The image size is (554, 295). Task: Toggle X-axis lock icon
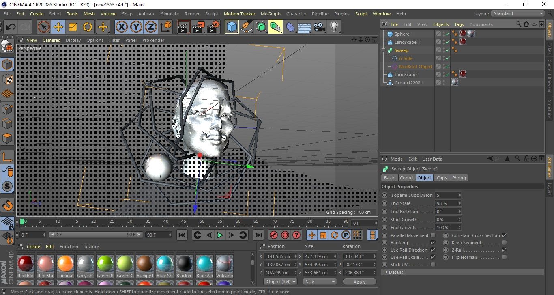click(121, 27)
